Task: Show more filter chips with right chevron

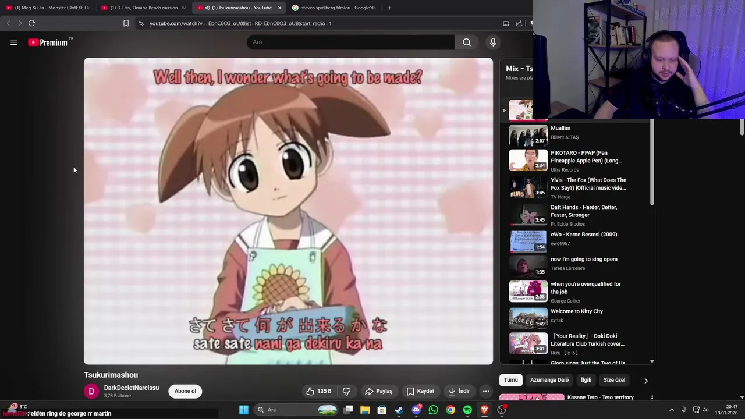Action: tap(645, 381)
